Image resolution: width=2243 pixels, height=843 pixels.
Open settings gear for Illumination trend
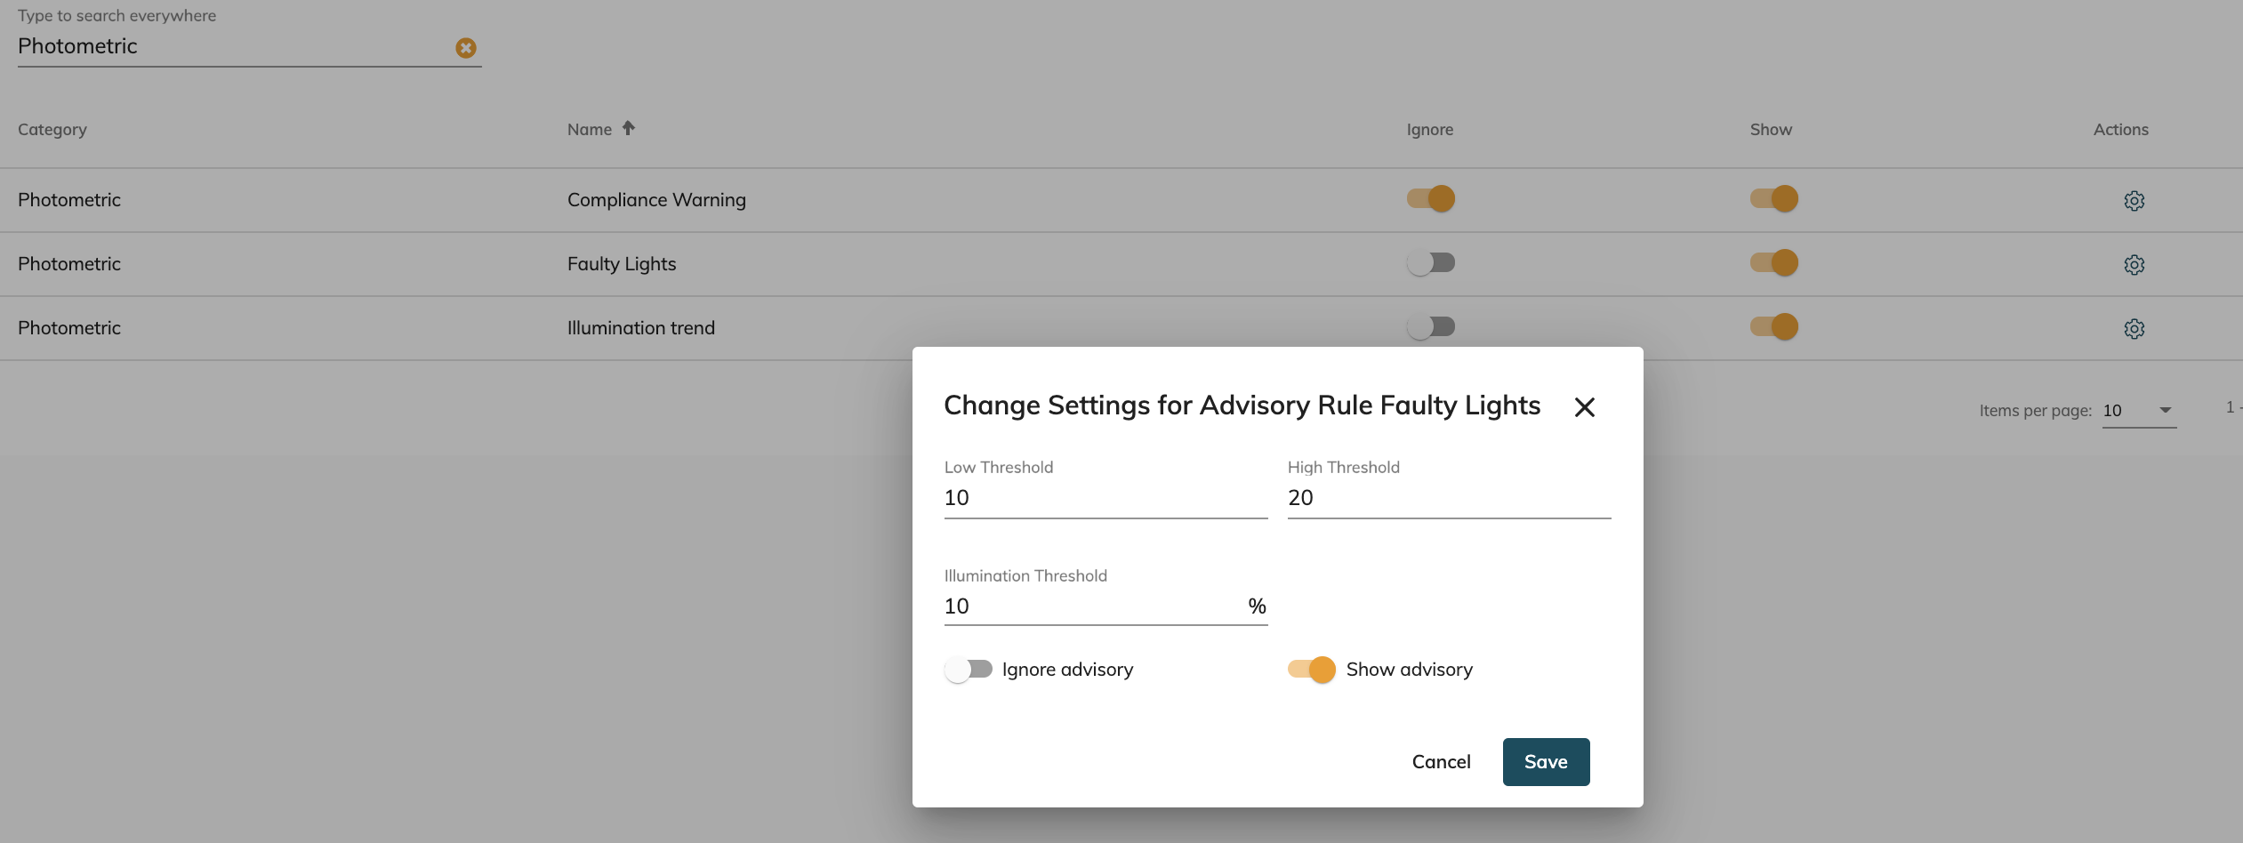[2134, 329]
